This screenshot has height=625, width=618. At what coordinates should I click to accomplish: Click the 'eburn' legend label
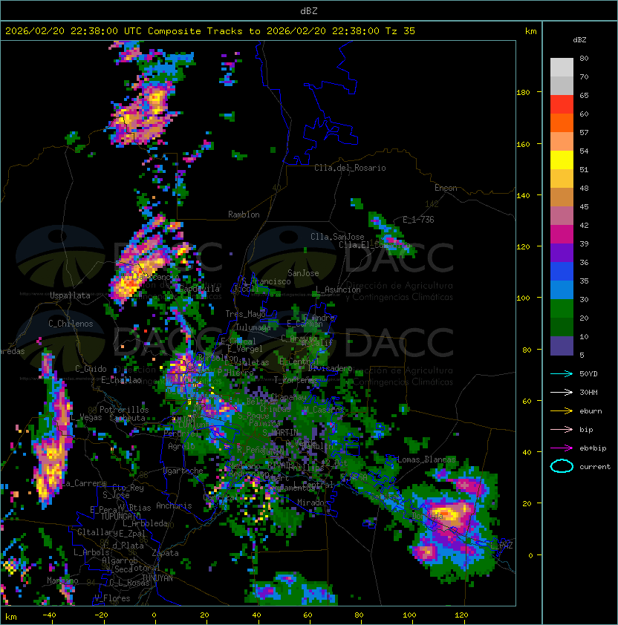pyautogui.click(x=591, y=411)
